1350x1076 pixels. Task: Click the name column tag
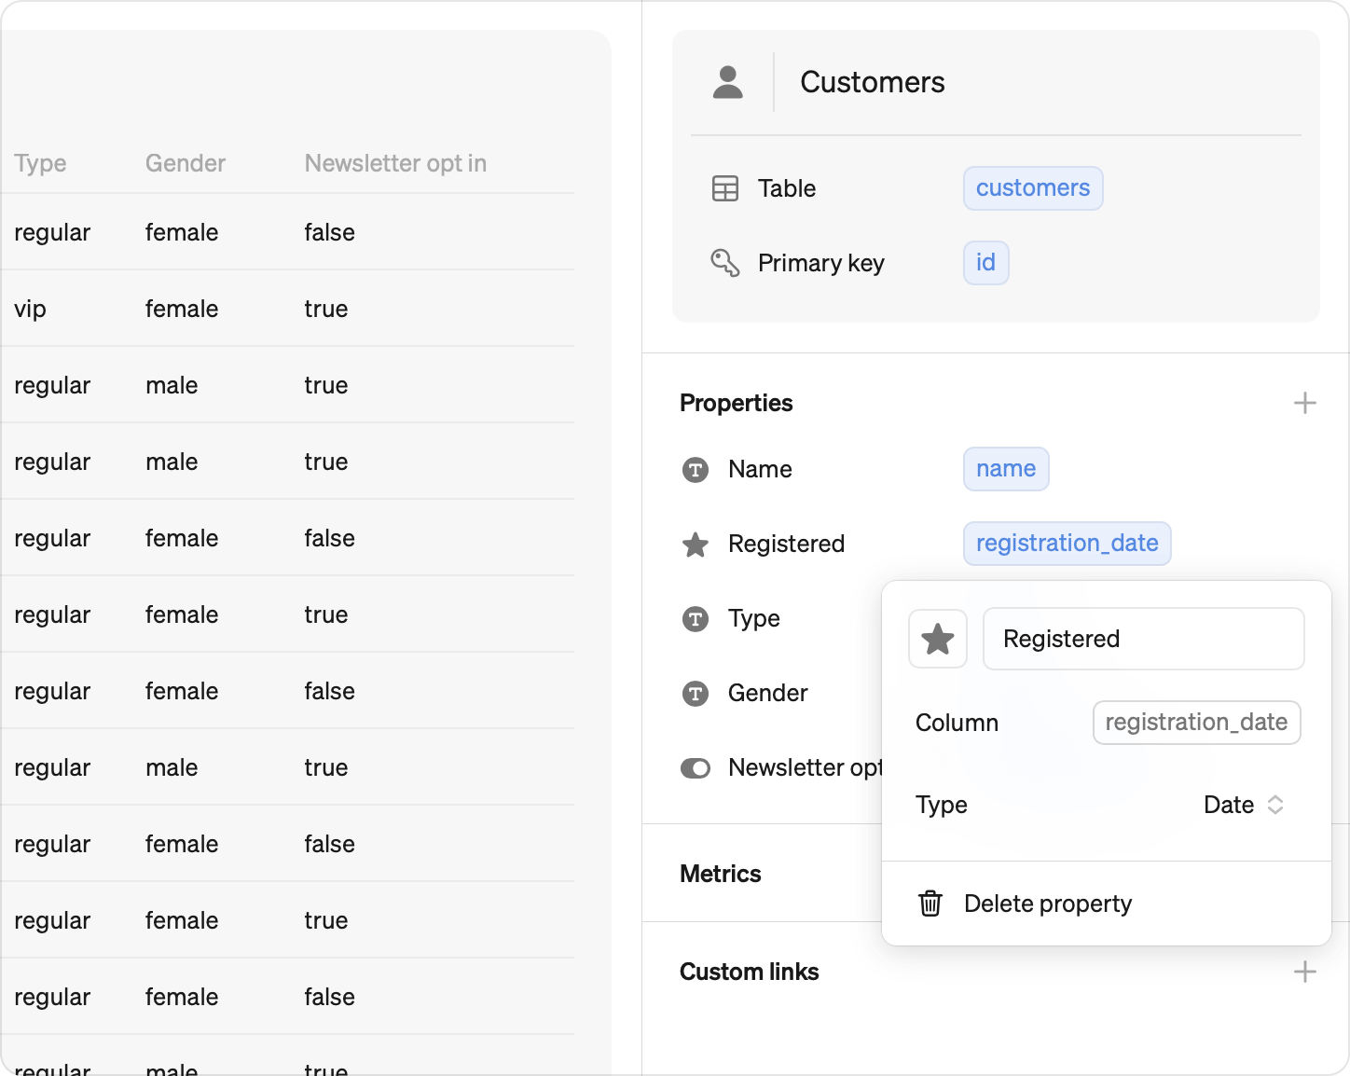(x=1006, y=469)
